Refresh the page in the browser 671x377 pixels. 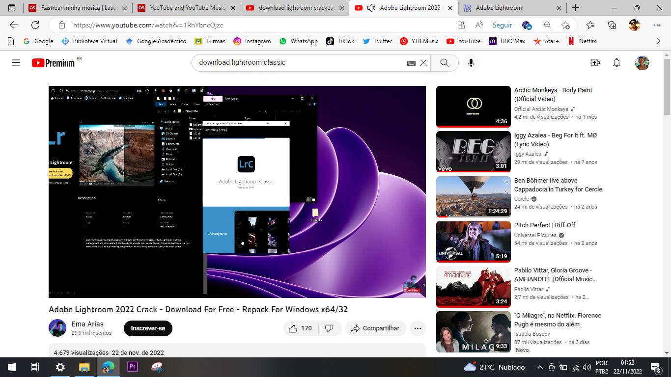point(35,25)
